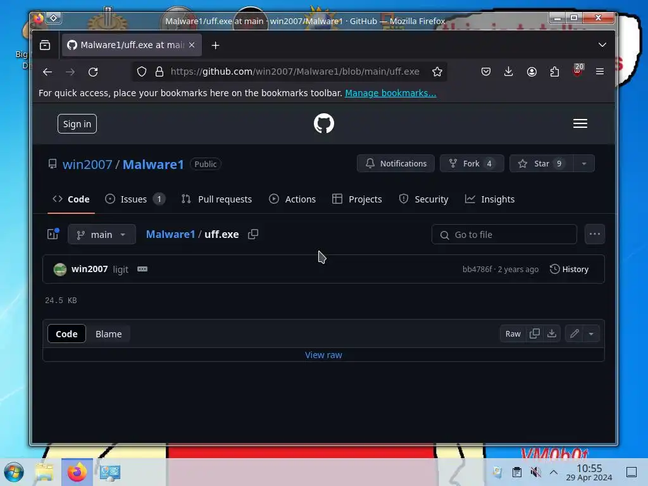
Task: Open the commit History link
Action: pyautogui.click(x=569, y=269)
